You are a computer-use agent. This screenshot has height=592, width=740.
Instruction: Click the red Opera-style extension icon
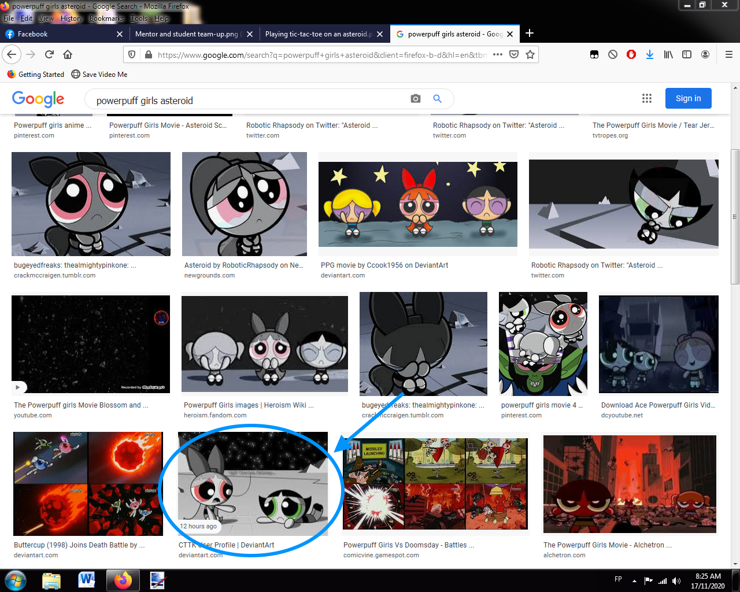(x=631, y=54)
